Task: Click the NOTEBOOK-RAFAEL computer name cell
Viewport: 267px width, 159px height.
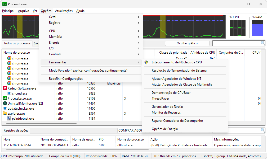Action: (55, 145)
